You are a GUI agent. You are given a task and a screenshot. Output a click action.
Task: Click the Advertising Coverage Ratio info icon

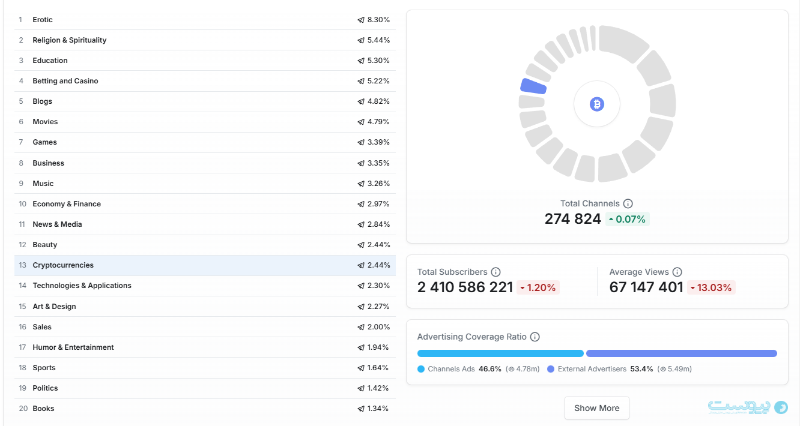coord(535,337)
